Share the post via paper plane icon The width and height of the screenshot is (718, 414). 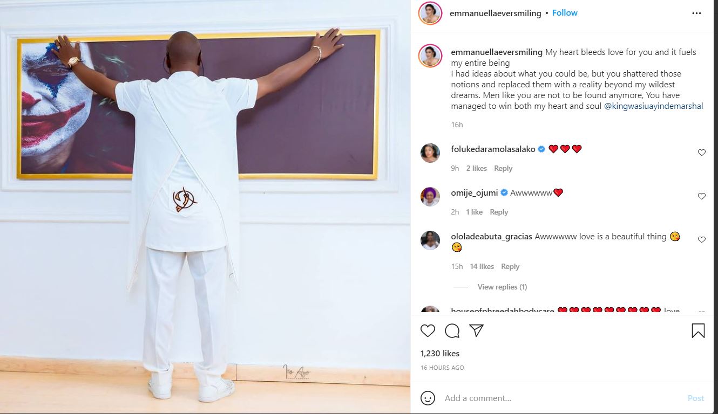click(476, 330)
